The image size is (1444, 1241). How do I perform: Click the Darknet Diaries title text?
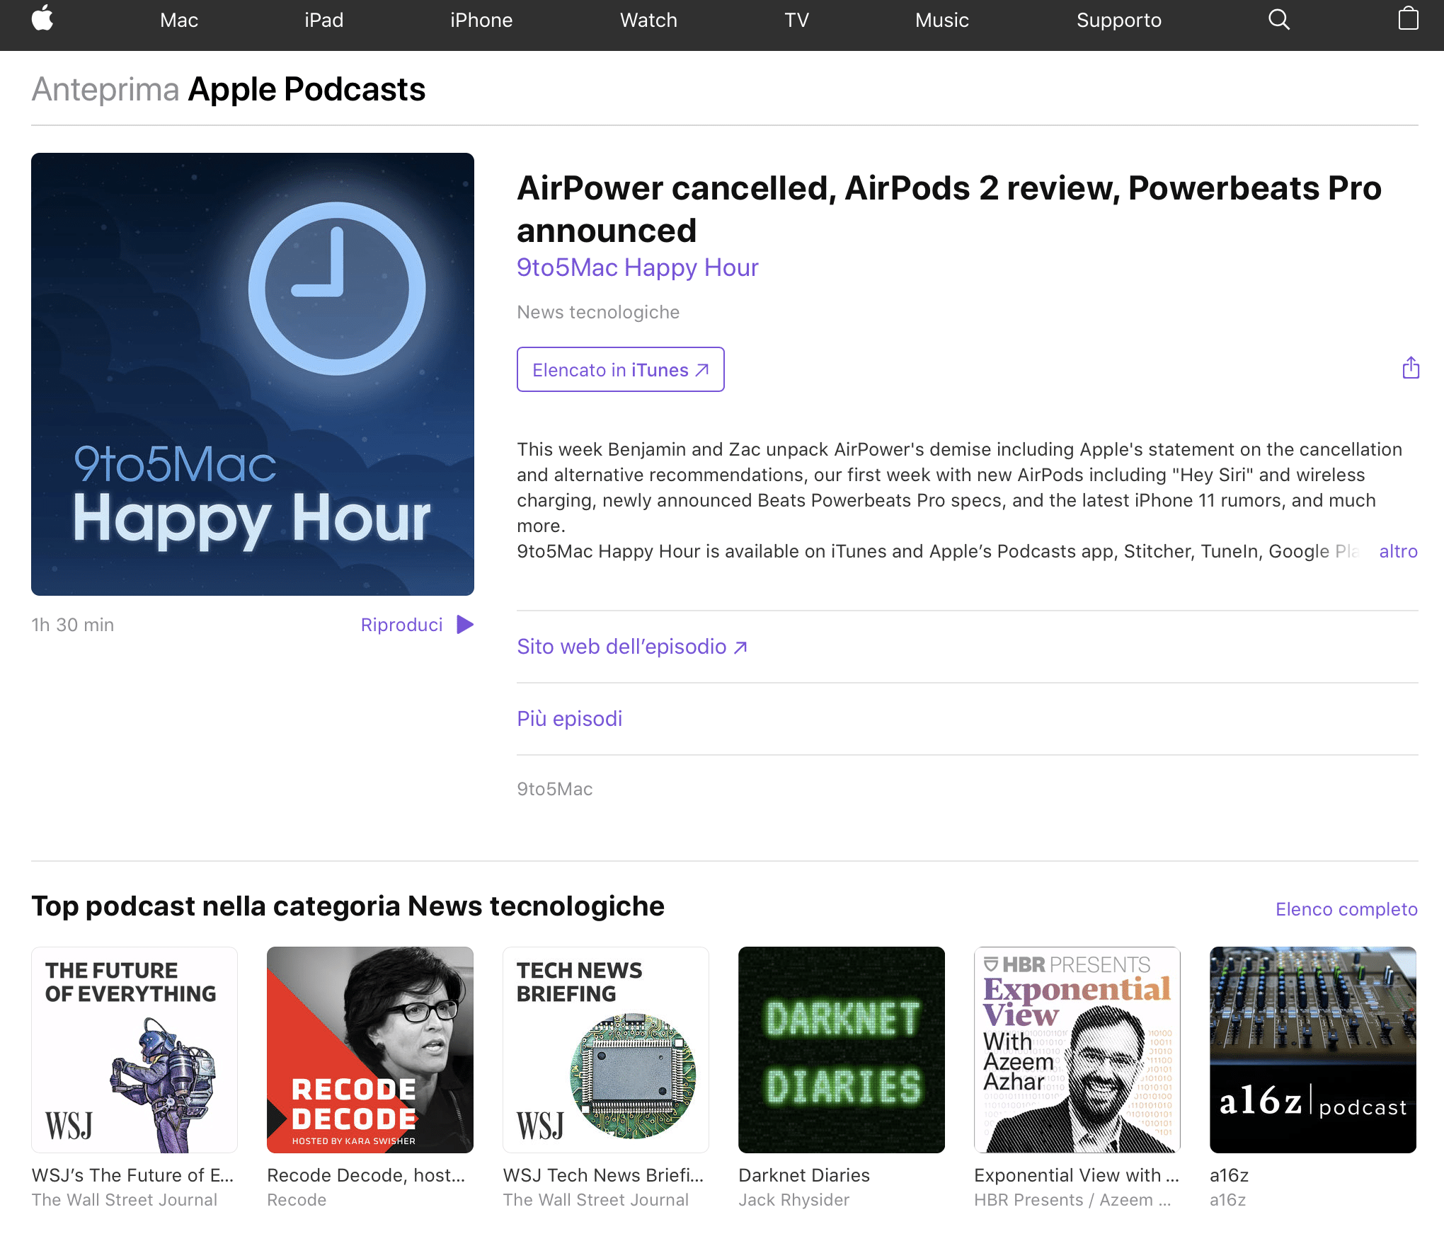[x=804, y=1175]
